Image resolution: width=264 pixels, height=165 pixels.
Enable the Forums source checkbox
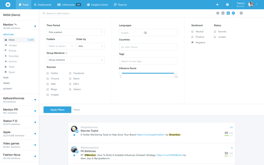point(48,79)
